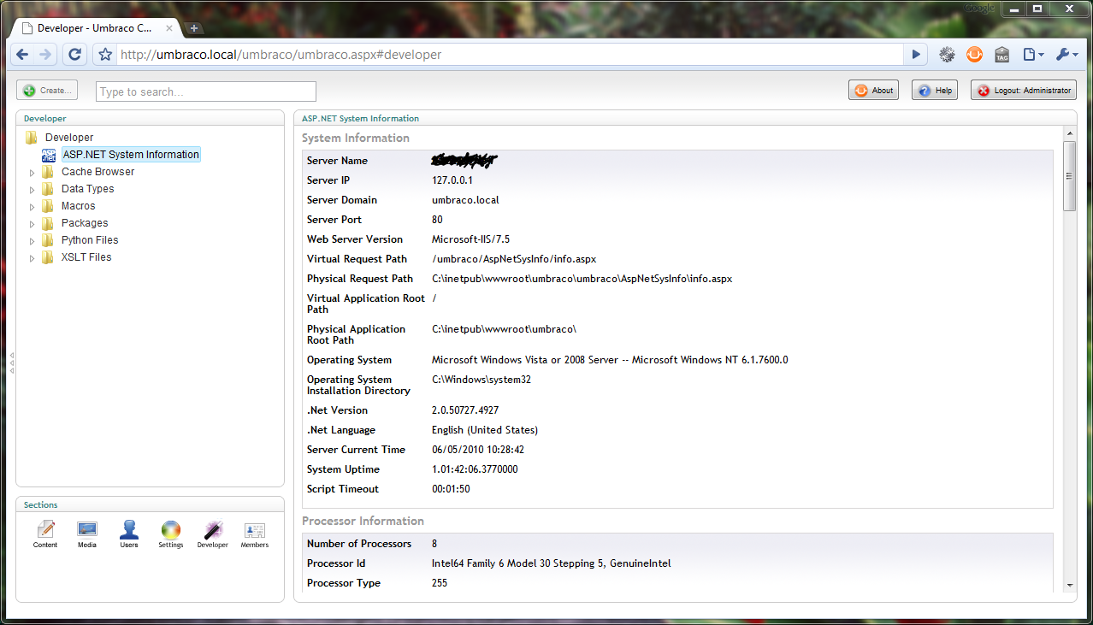
Task: Open the Developer section wand icon
Action: (x=213, y=530)
